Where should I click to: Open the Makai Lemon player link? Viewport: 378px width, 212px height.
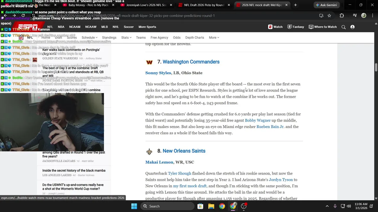pos(159,162)
